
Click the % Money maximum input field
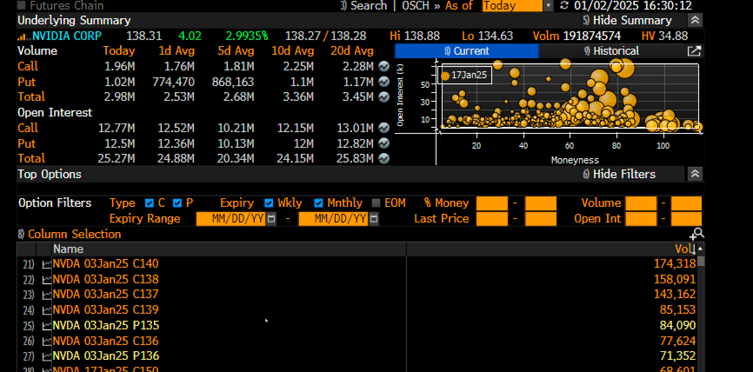point(540,203)
